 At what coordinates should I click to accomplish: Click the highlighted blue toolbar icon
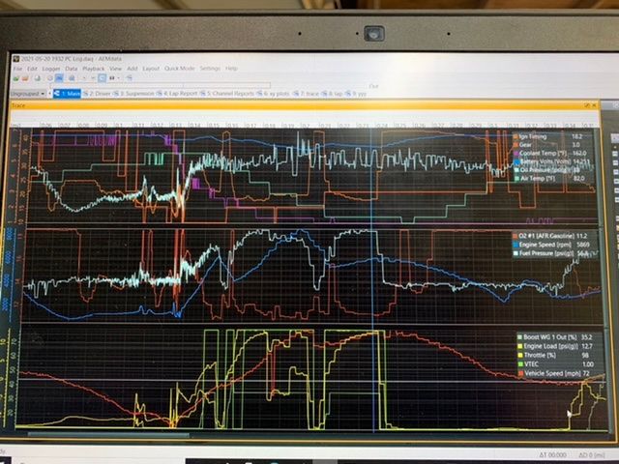click(x=57, y=79)
